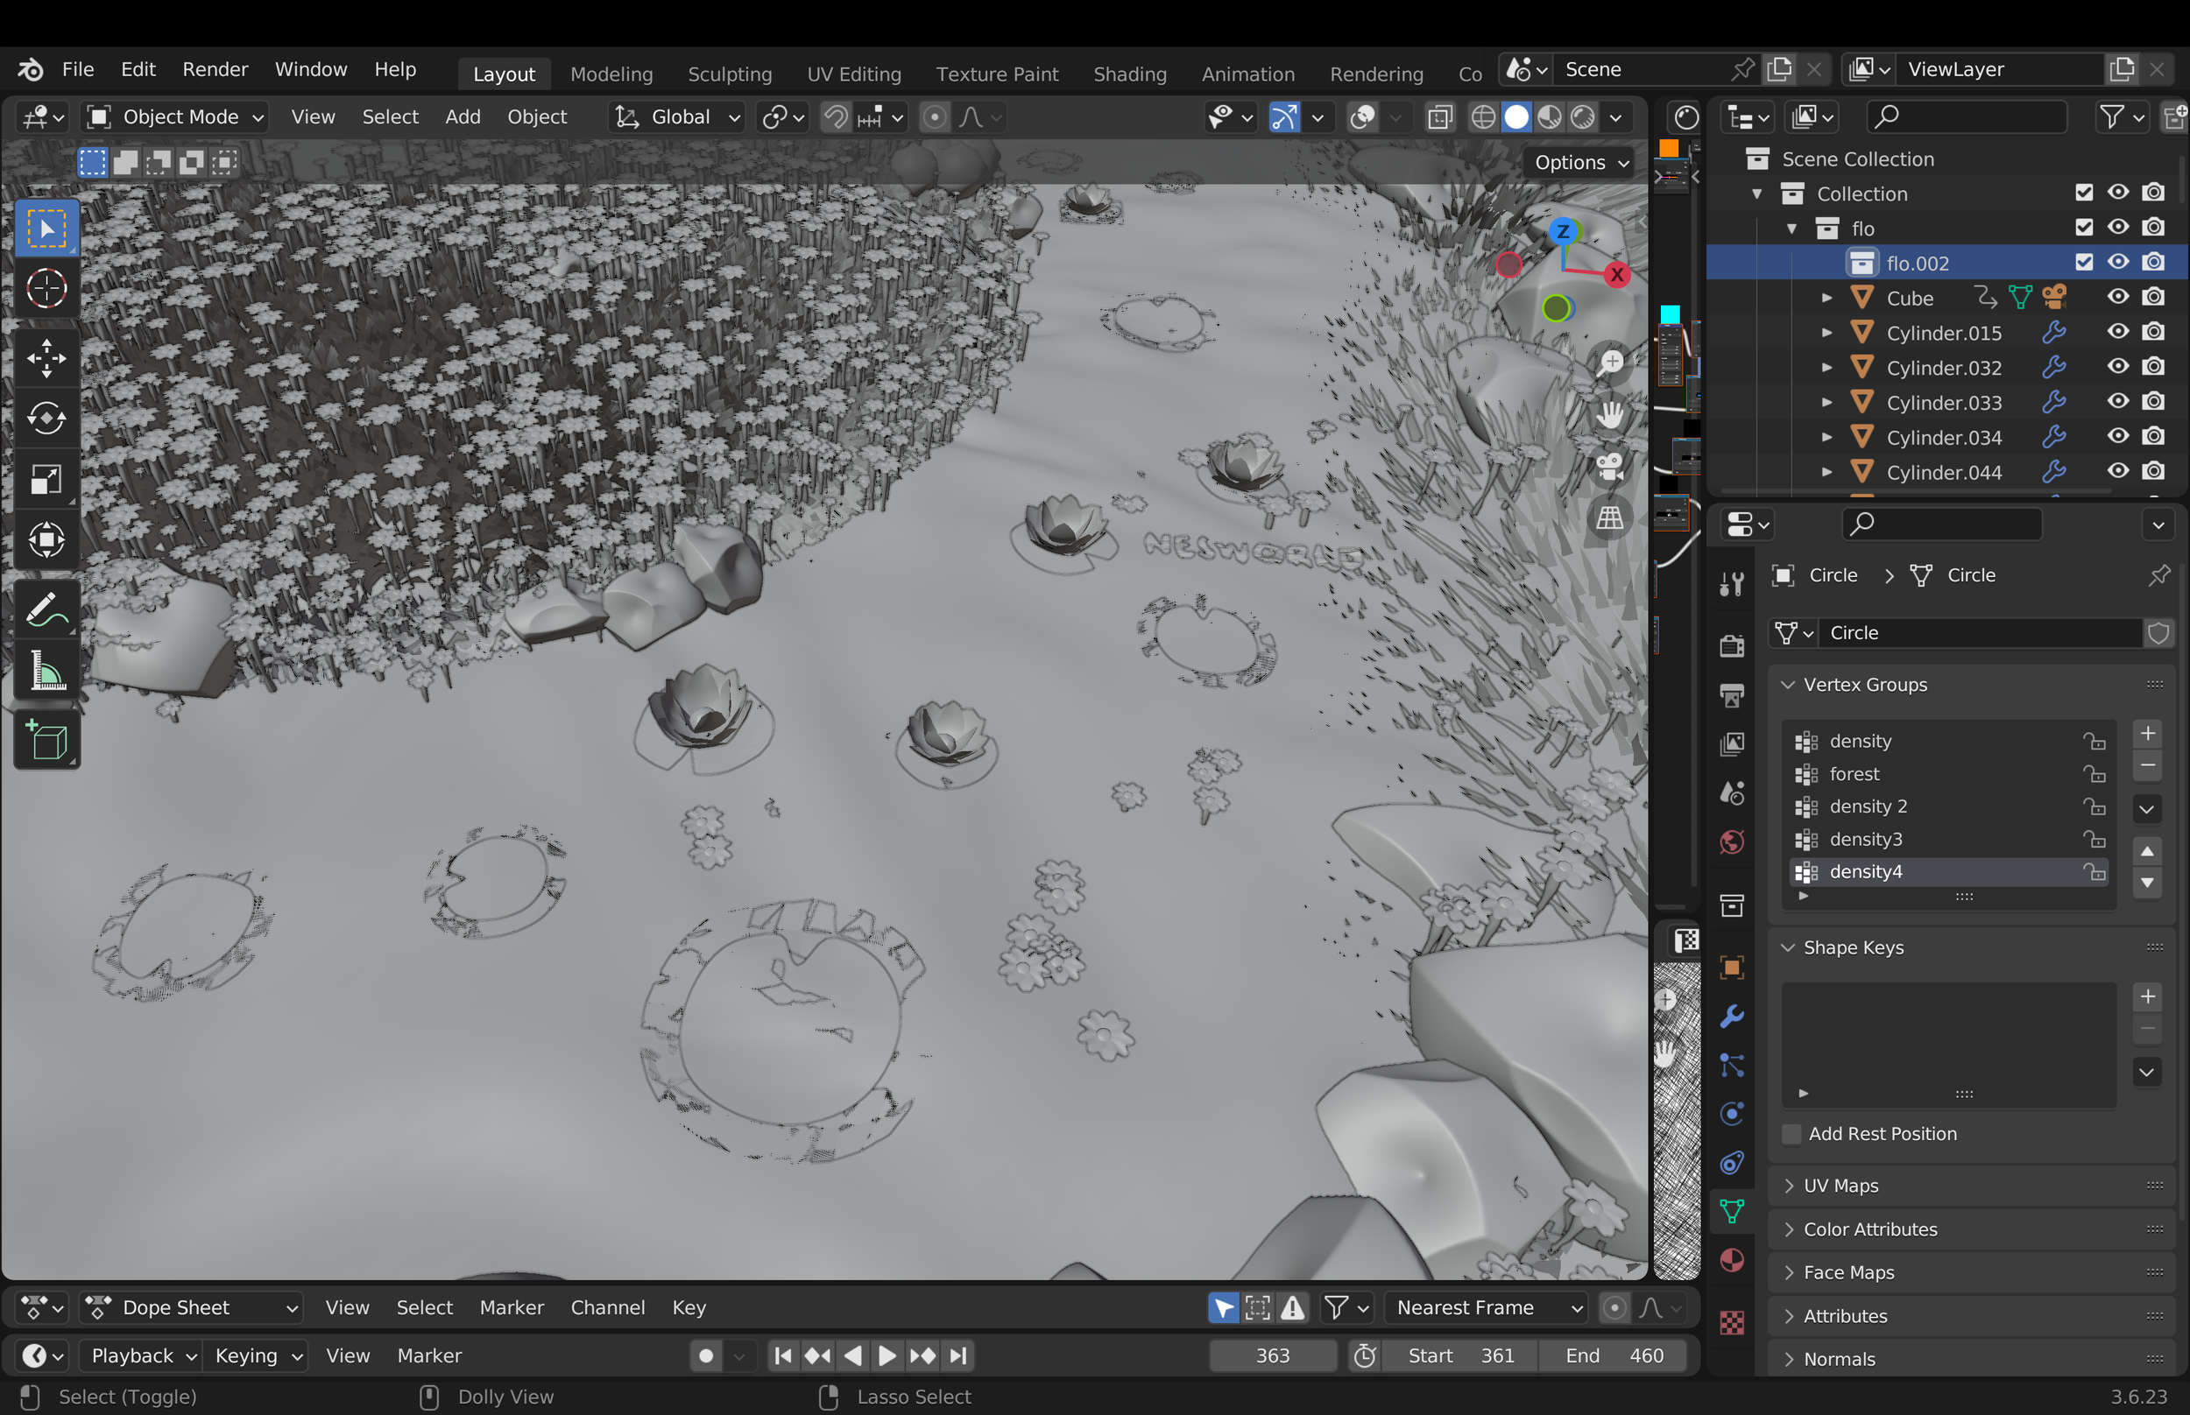The height and width of the screenshot is (1415, 2190).
Task: Choose the Annotate pencil tool
Action: (46, 610)
